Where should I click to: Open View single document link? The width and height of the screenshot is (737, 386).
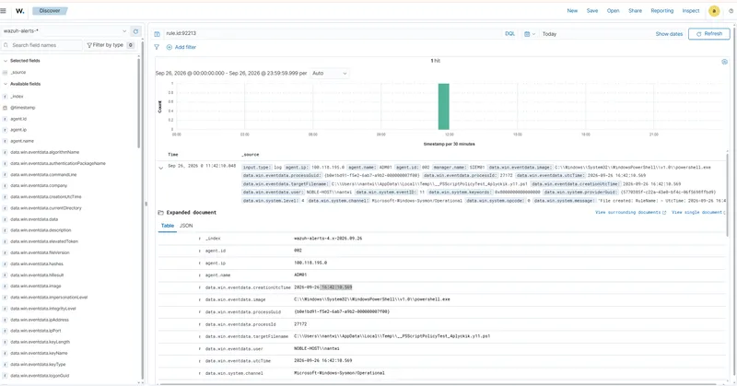click(698, 213)
